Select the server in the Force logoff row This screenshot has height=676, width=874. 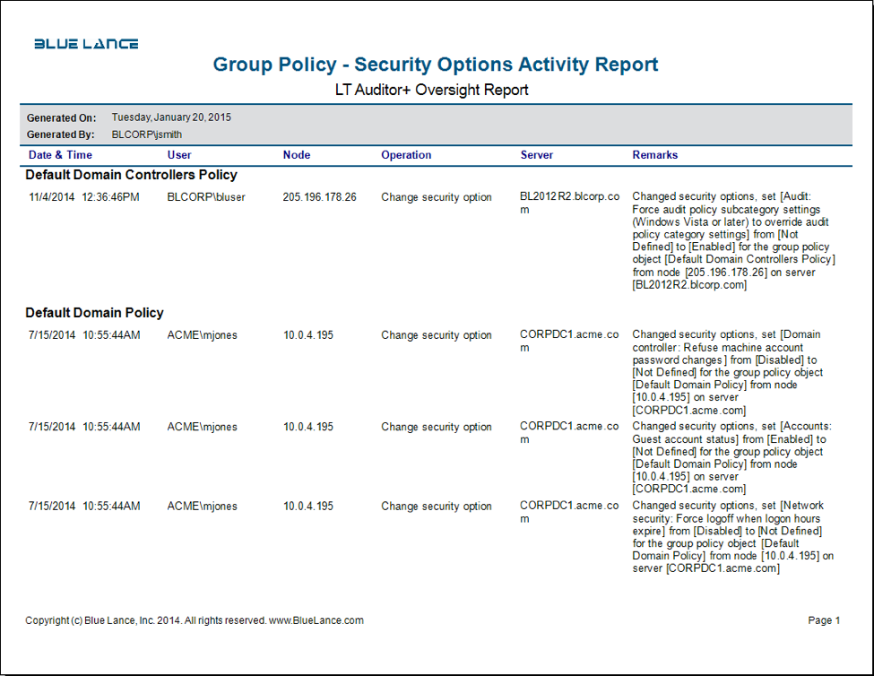point(569,512)
